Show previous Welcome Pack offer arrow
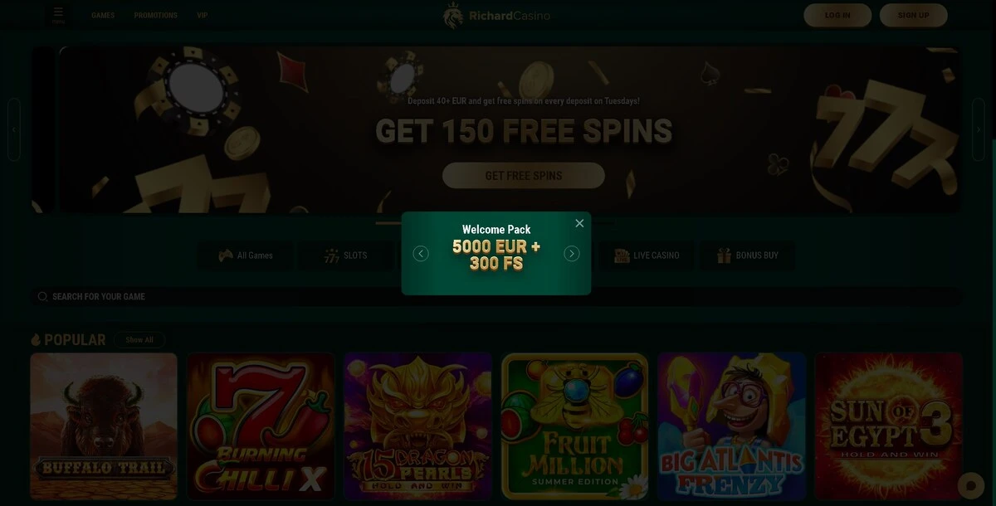 tap(421, 254)
